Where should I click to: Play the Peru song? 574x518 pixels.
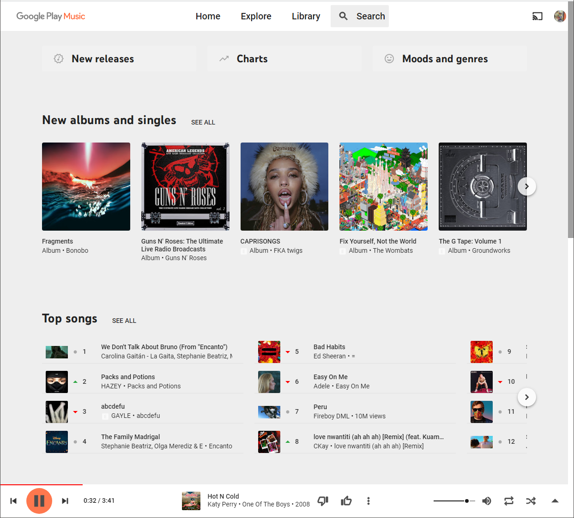320,407
